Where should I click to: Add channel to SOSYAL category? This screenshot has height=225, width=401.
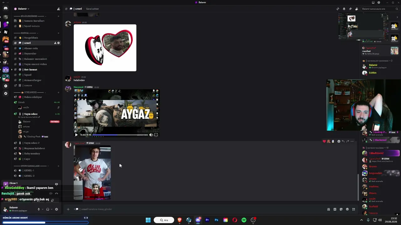(58, 33)
